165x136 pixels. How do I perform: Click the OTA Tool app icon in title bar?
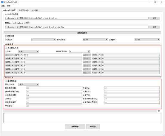click(2, 2)
